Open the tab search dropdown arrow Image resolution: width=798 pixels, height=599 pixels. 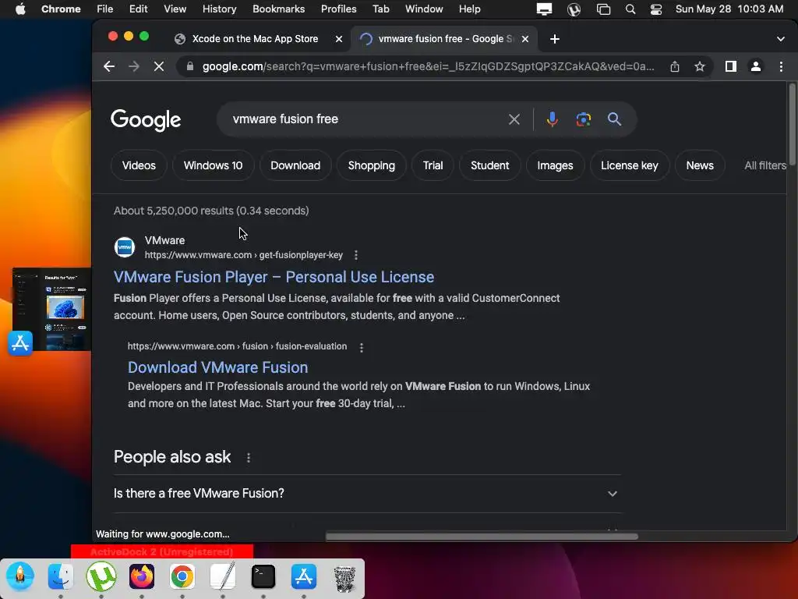coord(781,39)
